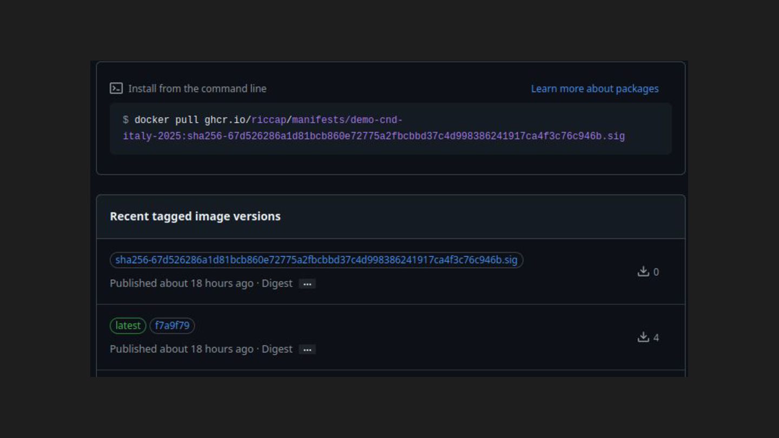This screenshot has height=438, width=779.
Task: Click the download icon in the sha256 row
Action: [643, 271]
